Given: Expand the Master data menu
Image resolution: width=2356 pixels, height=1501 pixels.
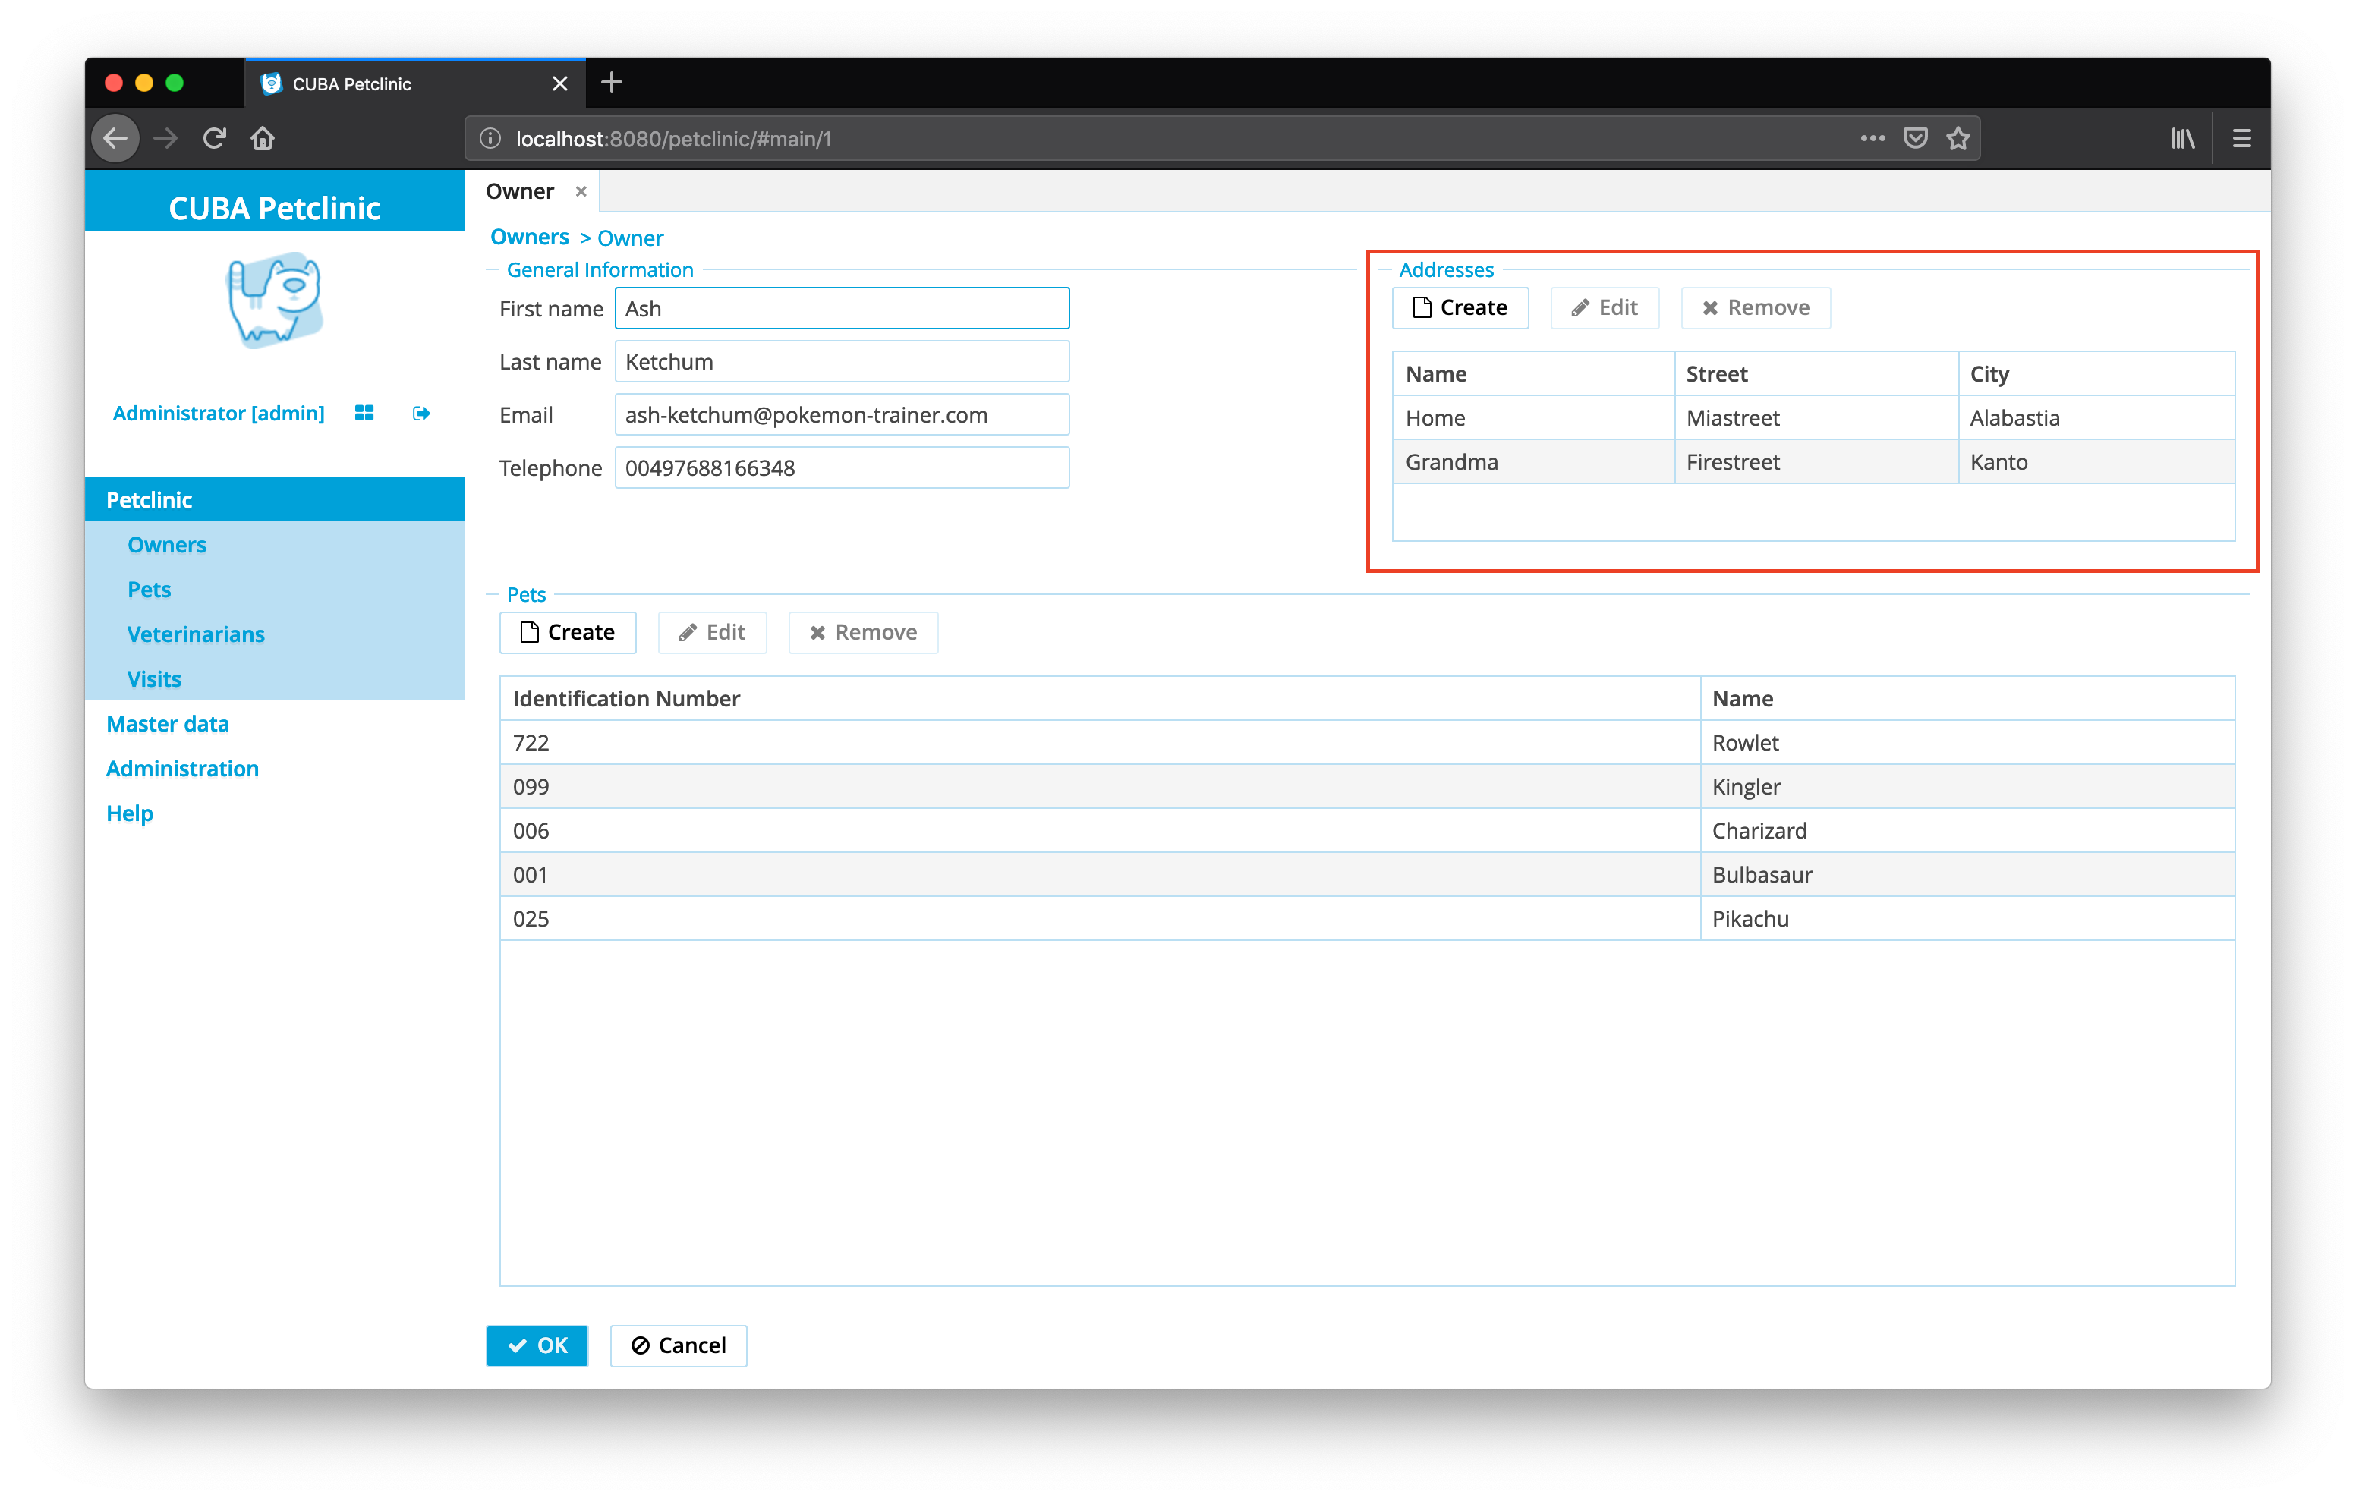Looking at the screenshot, I should [x=167, y=723].
